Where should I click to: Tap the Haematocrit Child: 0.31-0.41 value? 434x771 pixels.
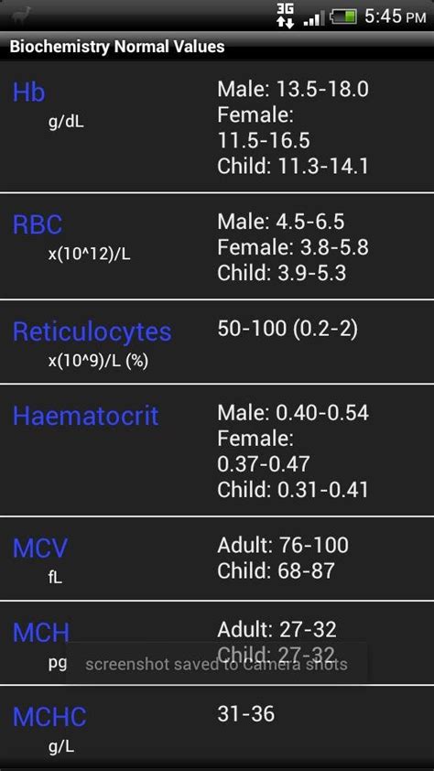coord(293,490)
